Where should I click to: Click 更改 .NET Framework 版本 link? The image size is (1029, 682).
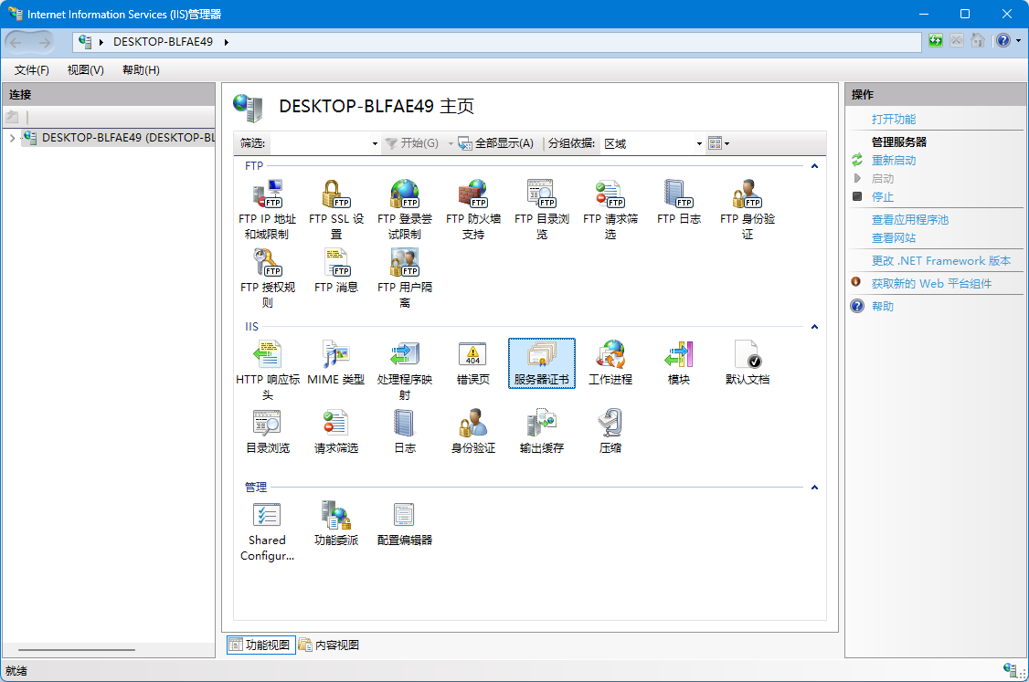coord(941,261)
